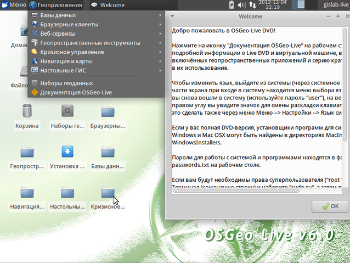Open the Меню main menu

13,5
